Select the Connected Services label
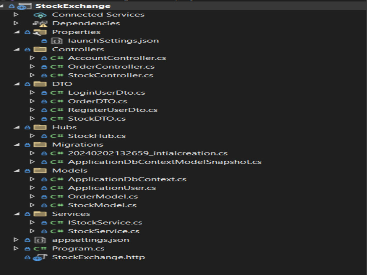367x275 pixels. [98, 15]
